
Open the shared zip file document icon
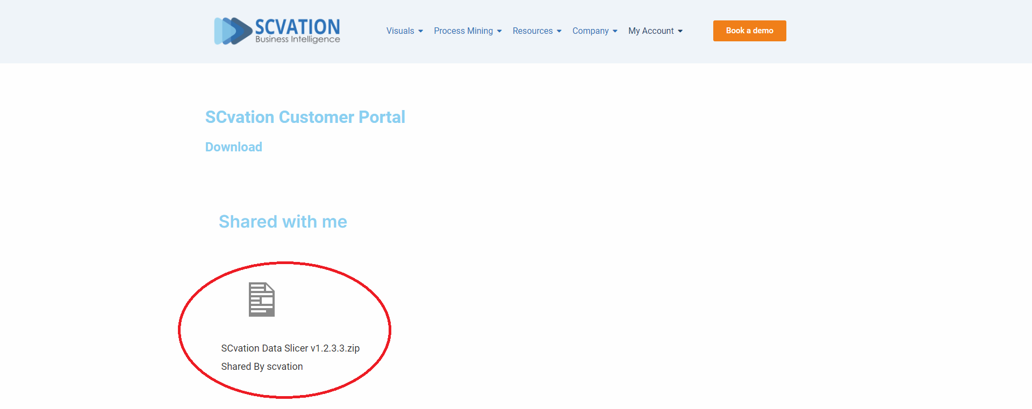click(262, 300)
